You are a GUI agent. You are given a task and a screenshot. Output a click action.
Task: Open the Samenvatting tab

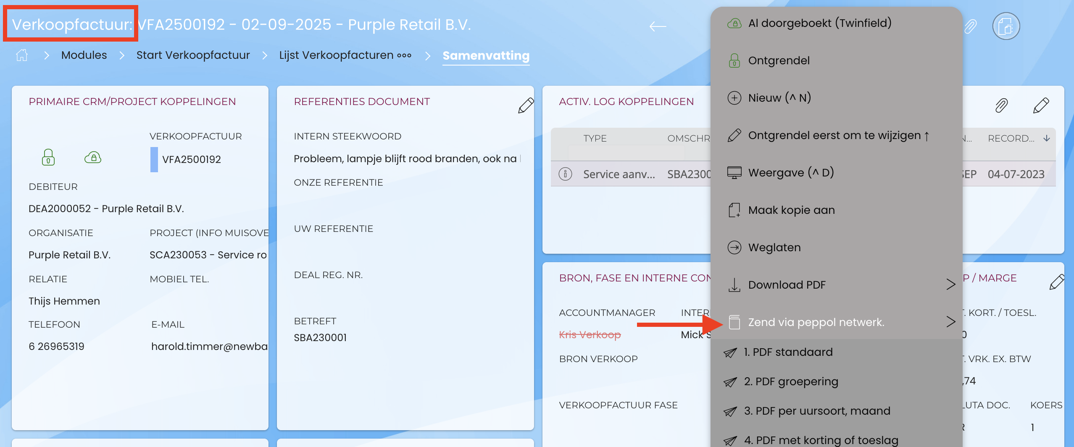(x=486, y=55)
